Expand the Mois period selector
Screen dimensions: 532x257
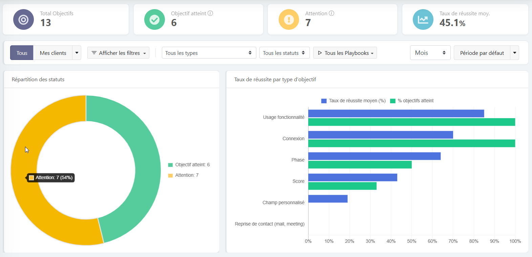430,53
